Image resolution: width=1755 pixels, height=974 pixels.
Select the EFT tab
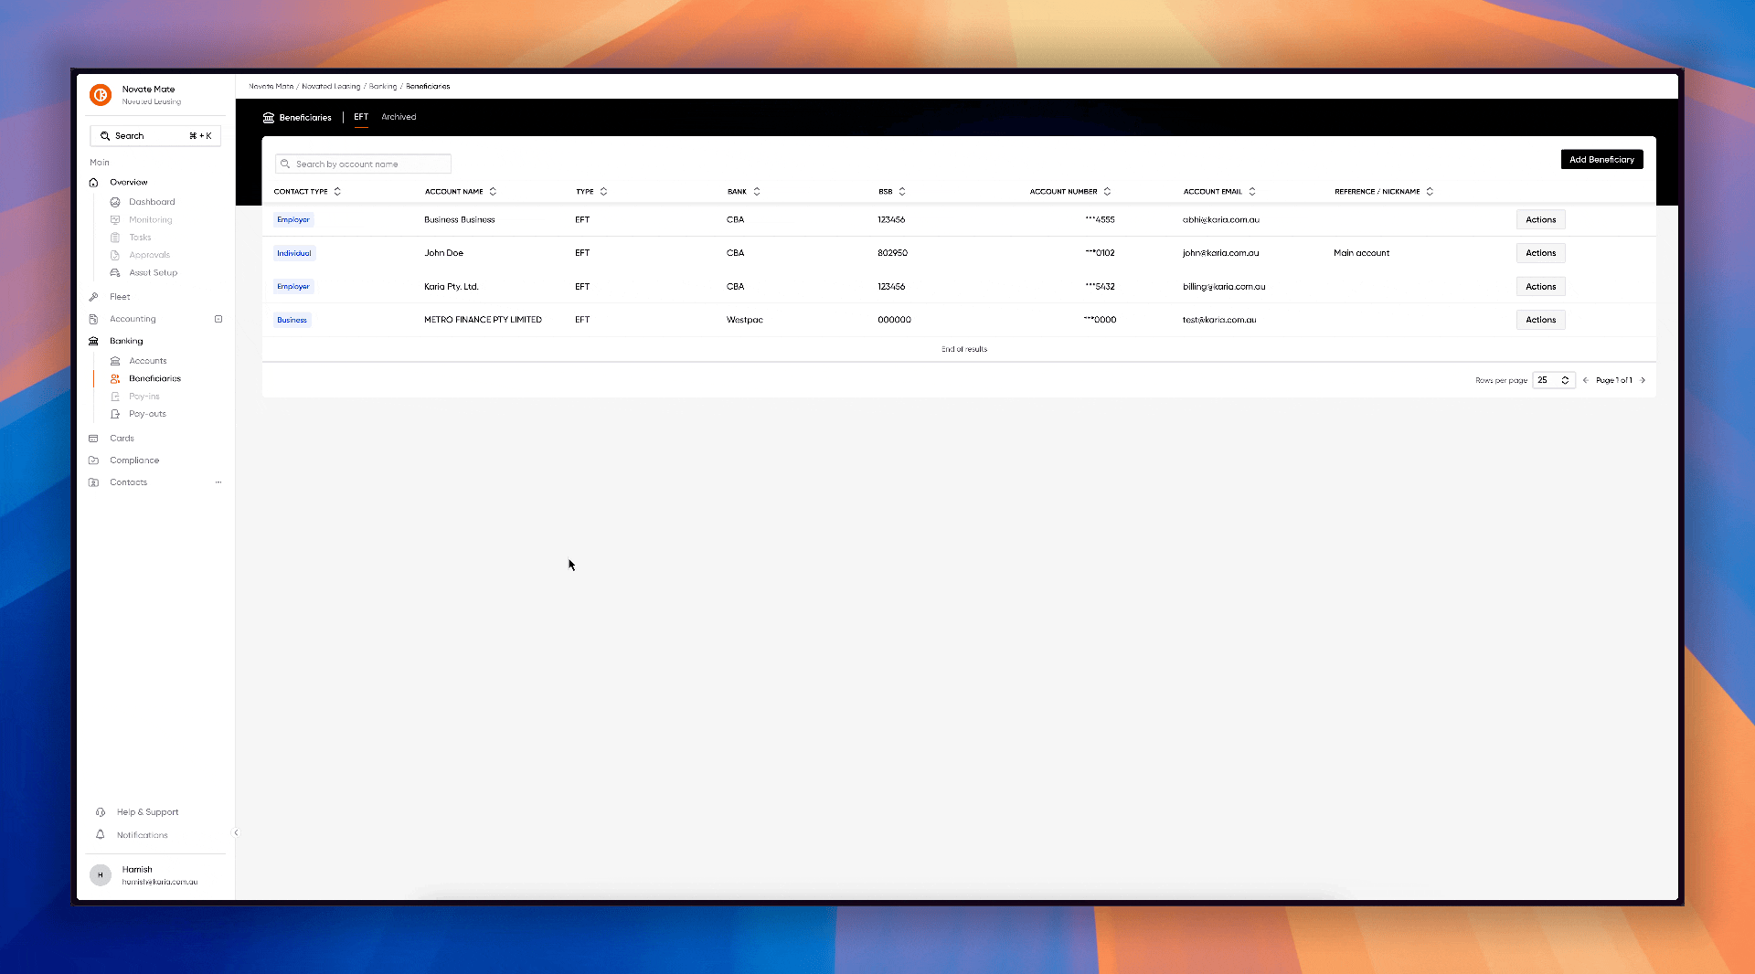point(361,117)
